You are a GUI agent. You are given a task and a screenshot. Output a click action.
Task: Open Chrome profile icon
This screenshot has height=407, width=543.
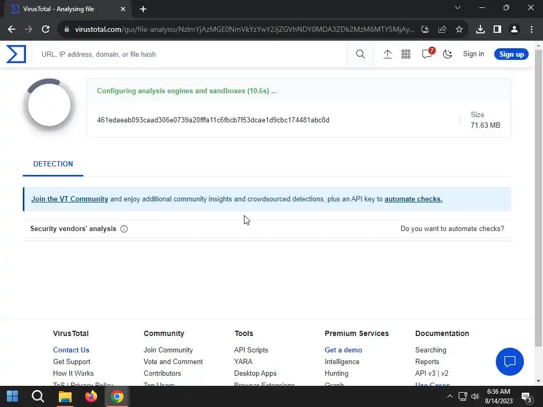click(x=514, y=30)
